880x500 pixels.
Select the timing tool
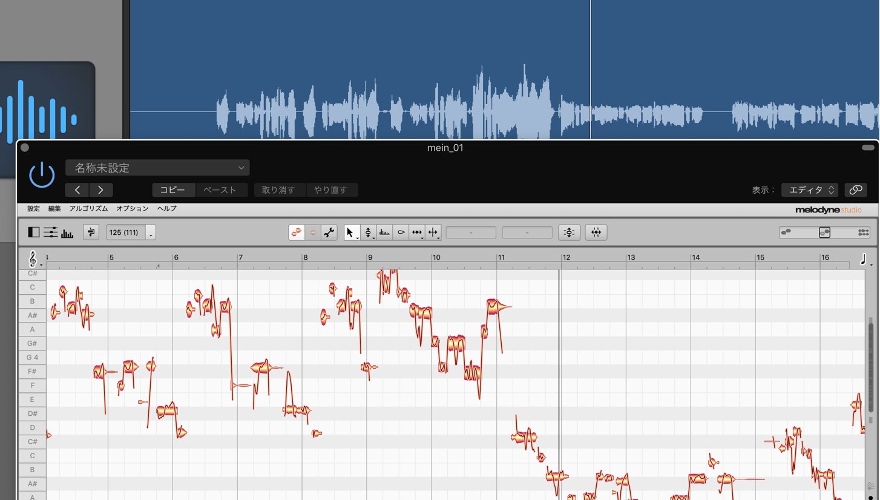pos(416,232)
